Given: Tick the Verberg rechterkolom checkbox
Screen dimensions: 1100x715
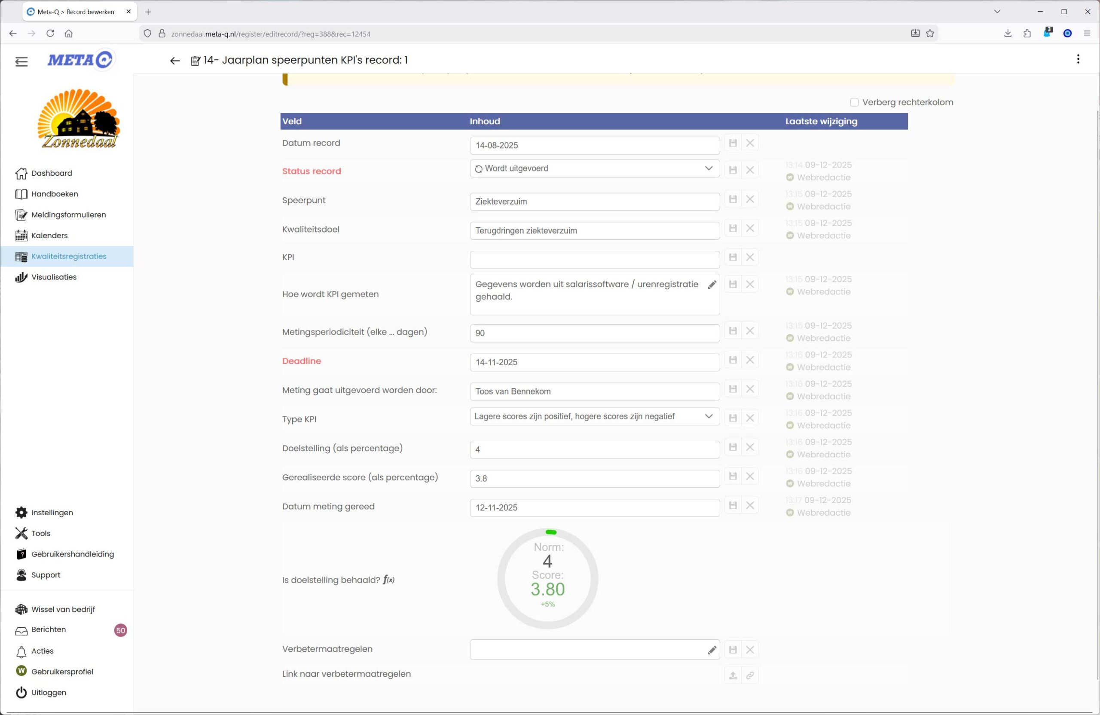Looking at the screenshot, I should click(854, 102).
